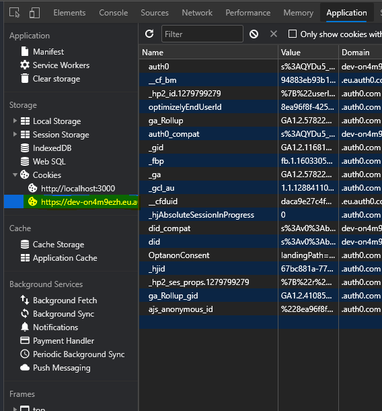Click the Periodic Background Sync clock icon
The image size is (382, 411).
click(25, 354)
